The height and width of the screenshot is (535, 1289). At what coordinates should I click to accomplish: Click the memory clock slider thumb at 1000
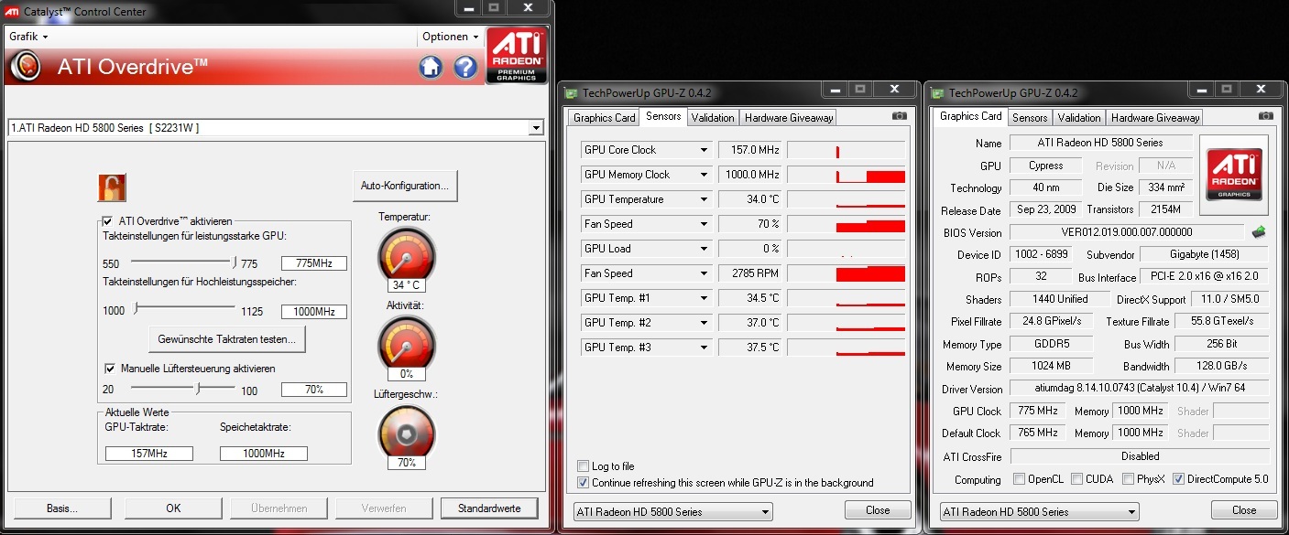point(136,308)
